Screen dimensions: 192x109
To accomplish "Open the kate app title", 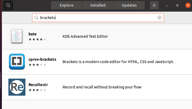I will click(32, 34).
